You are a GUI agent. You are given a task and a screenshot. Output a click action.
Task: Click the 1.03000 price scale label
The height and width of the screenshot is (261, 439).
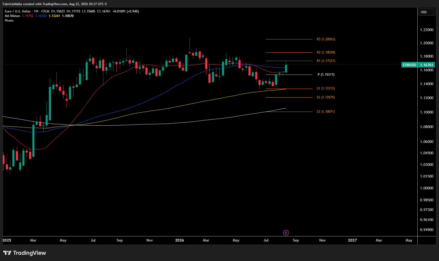427,165
